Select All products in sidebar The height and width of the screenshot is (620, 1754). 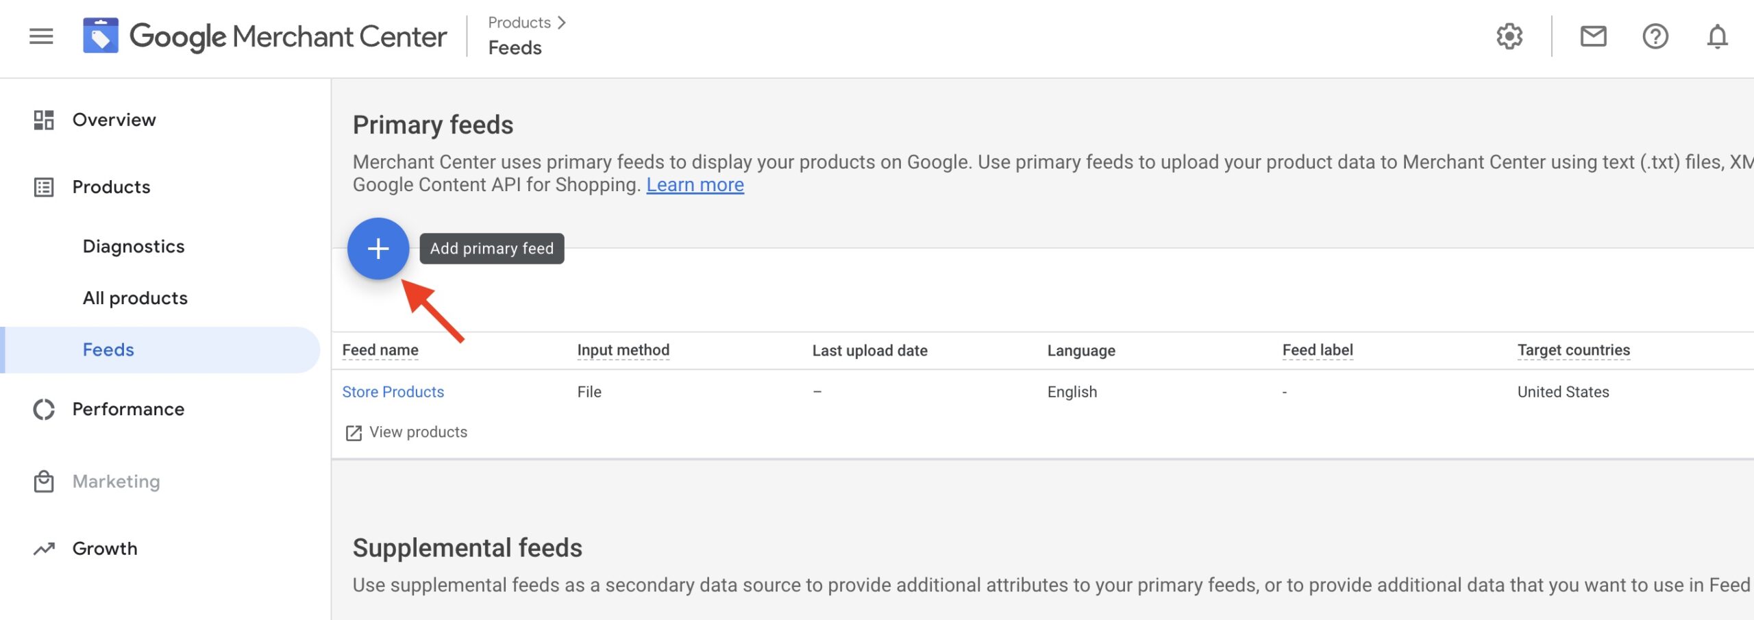pos(135,298)
